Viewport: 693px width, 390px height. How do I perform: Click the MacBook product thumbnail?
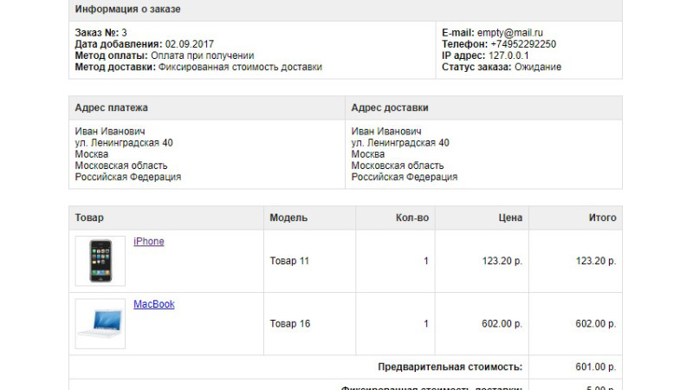(x=100, y=323)
